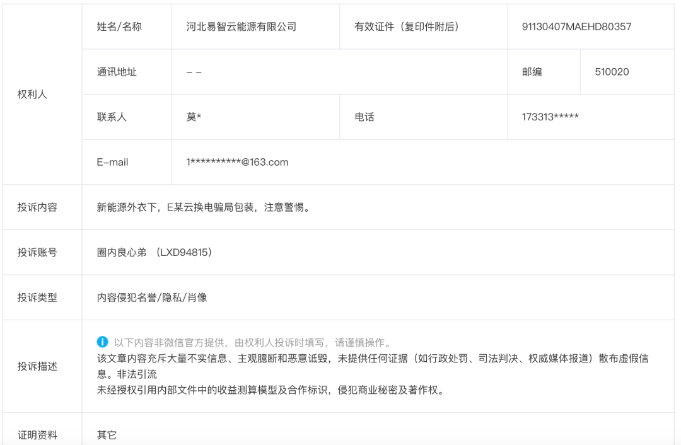Viewport: 681px width, 445px height.
Task: Select type 内容侵犯名誉/隐私/肖像
Action: (x=152, y=298)
